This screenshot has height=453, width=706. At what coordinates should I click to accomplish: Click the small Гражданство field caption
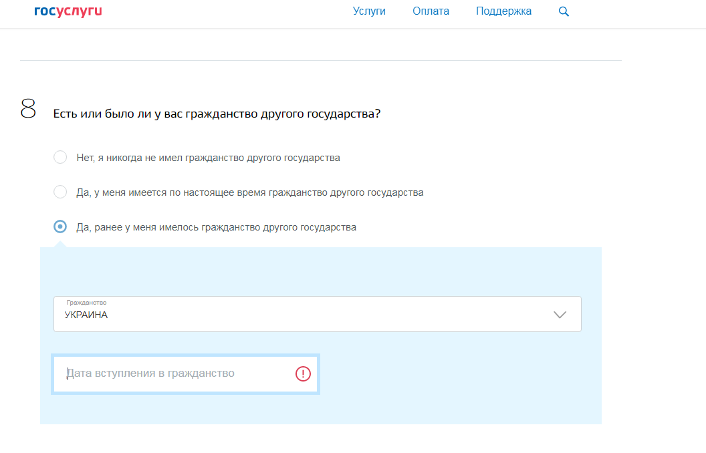[86, 303]
